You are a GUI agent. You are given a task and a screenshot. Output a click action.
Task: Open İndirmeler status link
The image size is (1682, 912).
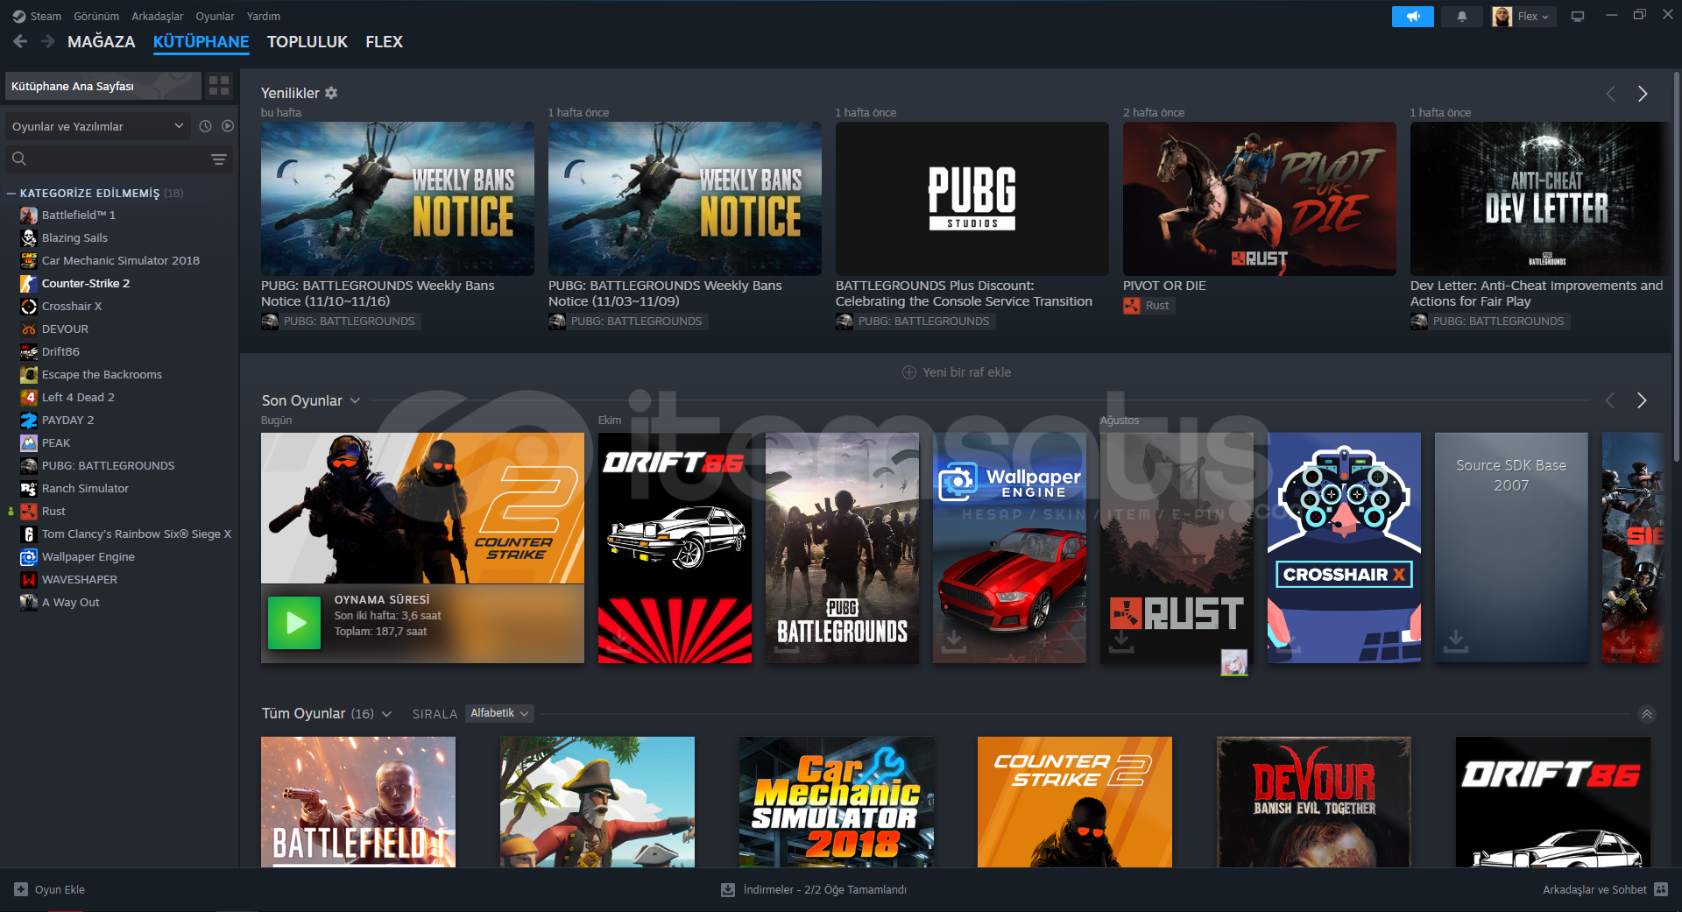pyautogui.click(x=824, y=889)
